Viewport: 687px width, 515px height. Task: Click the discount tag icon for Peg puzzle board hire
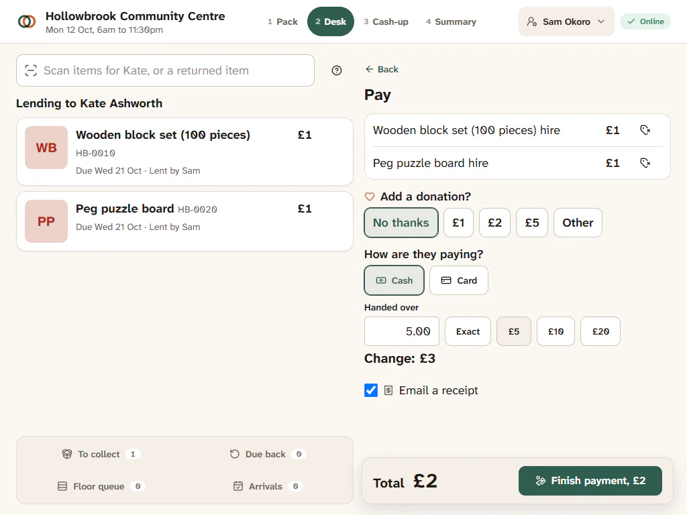point(645,163)
